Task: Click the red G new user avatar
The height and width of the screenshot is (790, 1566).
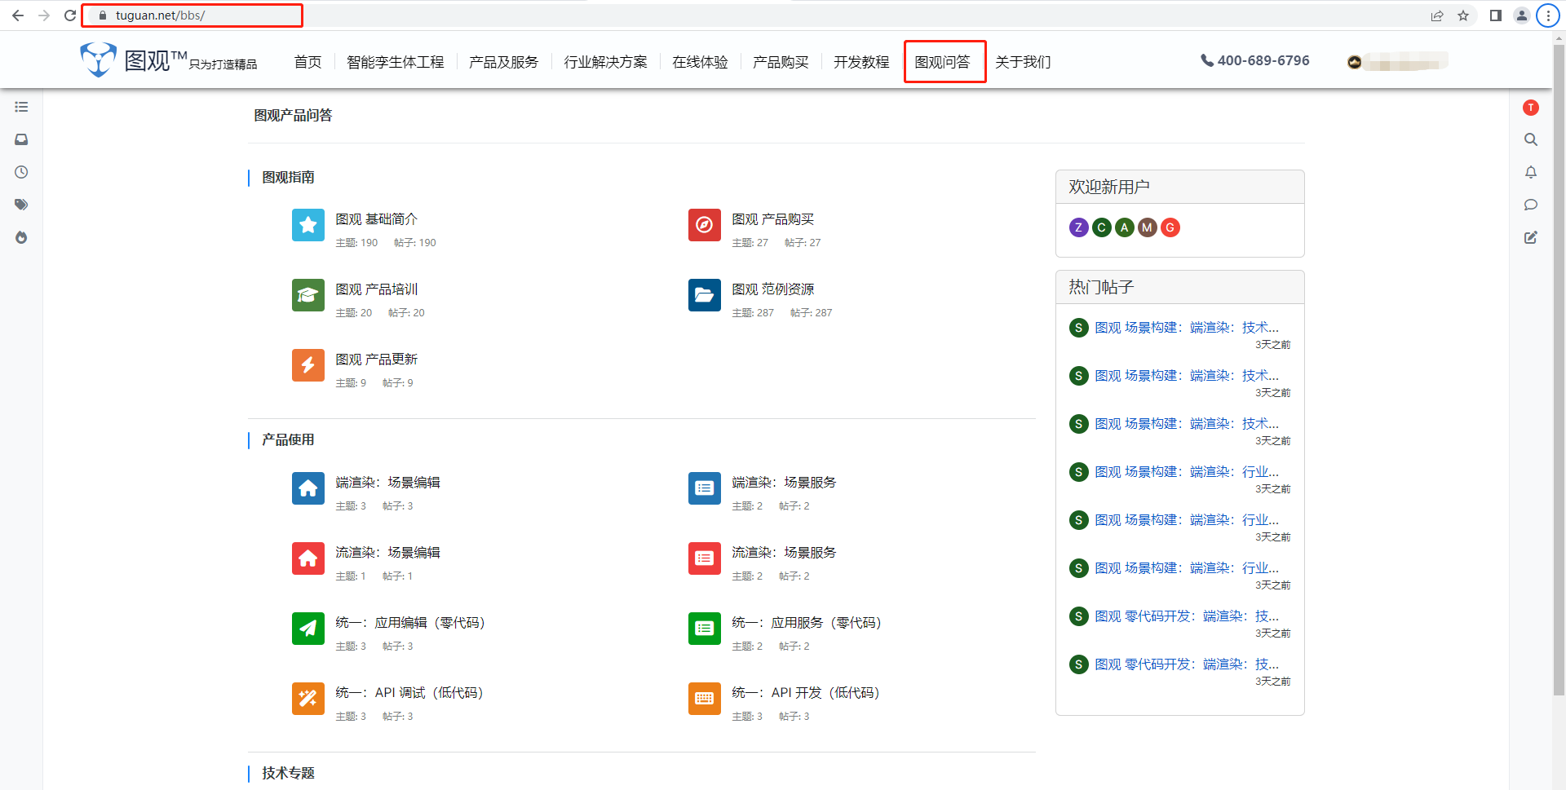Action: tap(1170, 227)
